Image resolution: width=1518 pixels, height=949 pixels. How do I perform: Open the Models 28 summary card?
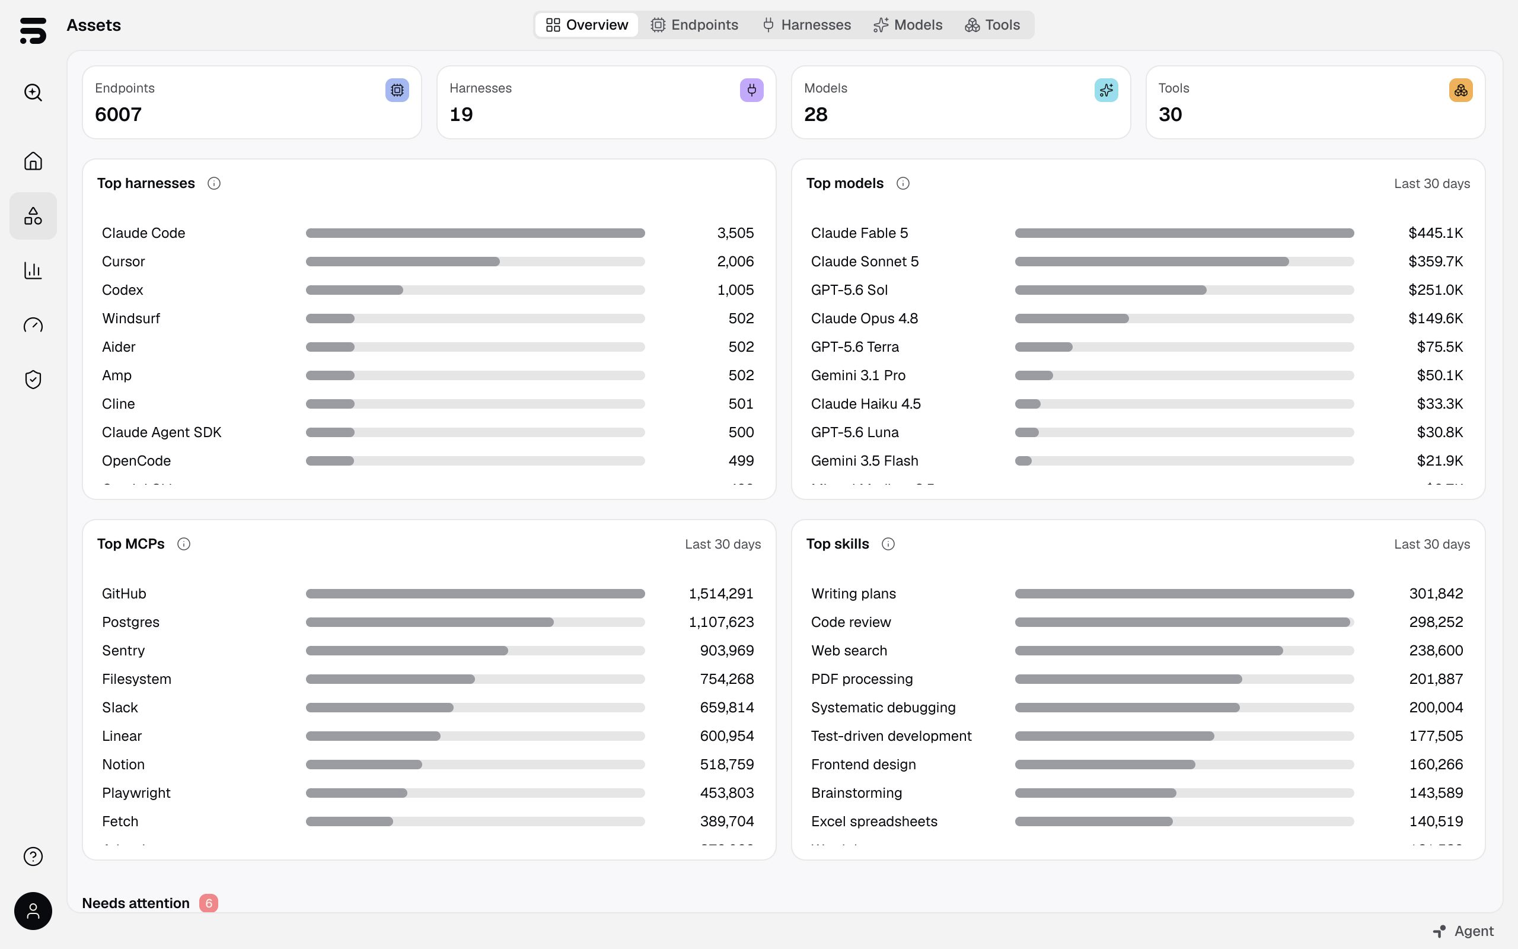(961, 102)
